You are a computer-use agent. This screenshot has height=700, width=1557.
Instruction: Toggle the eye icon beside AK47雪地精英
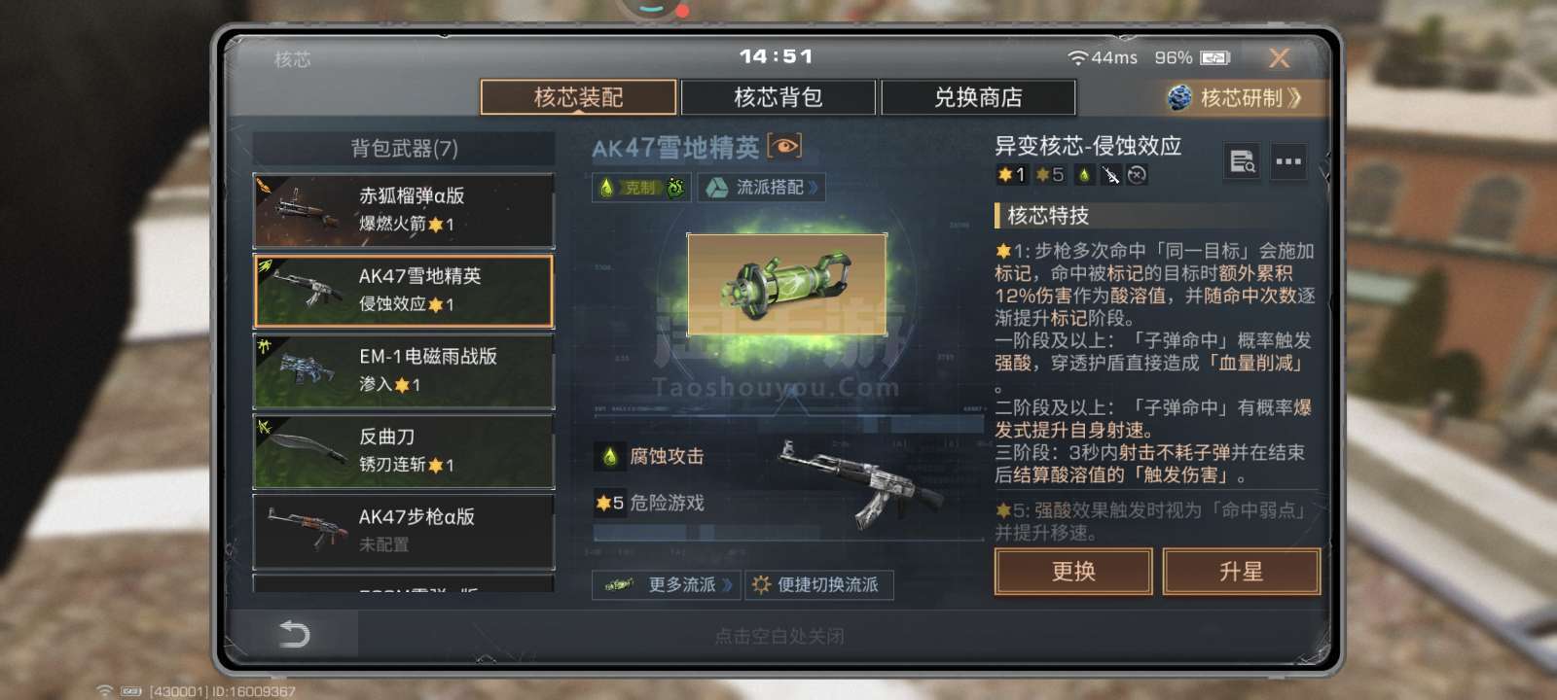[784, 147]
